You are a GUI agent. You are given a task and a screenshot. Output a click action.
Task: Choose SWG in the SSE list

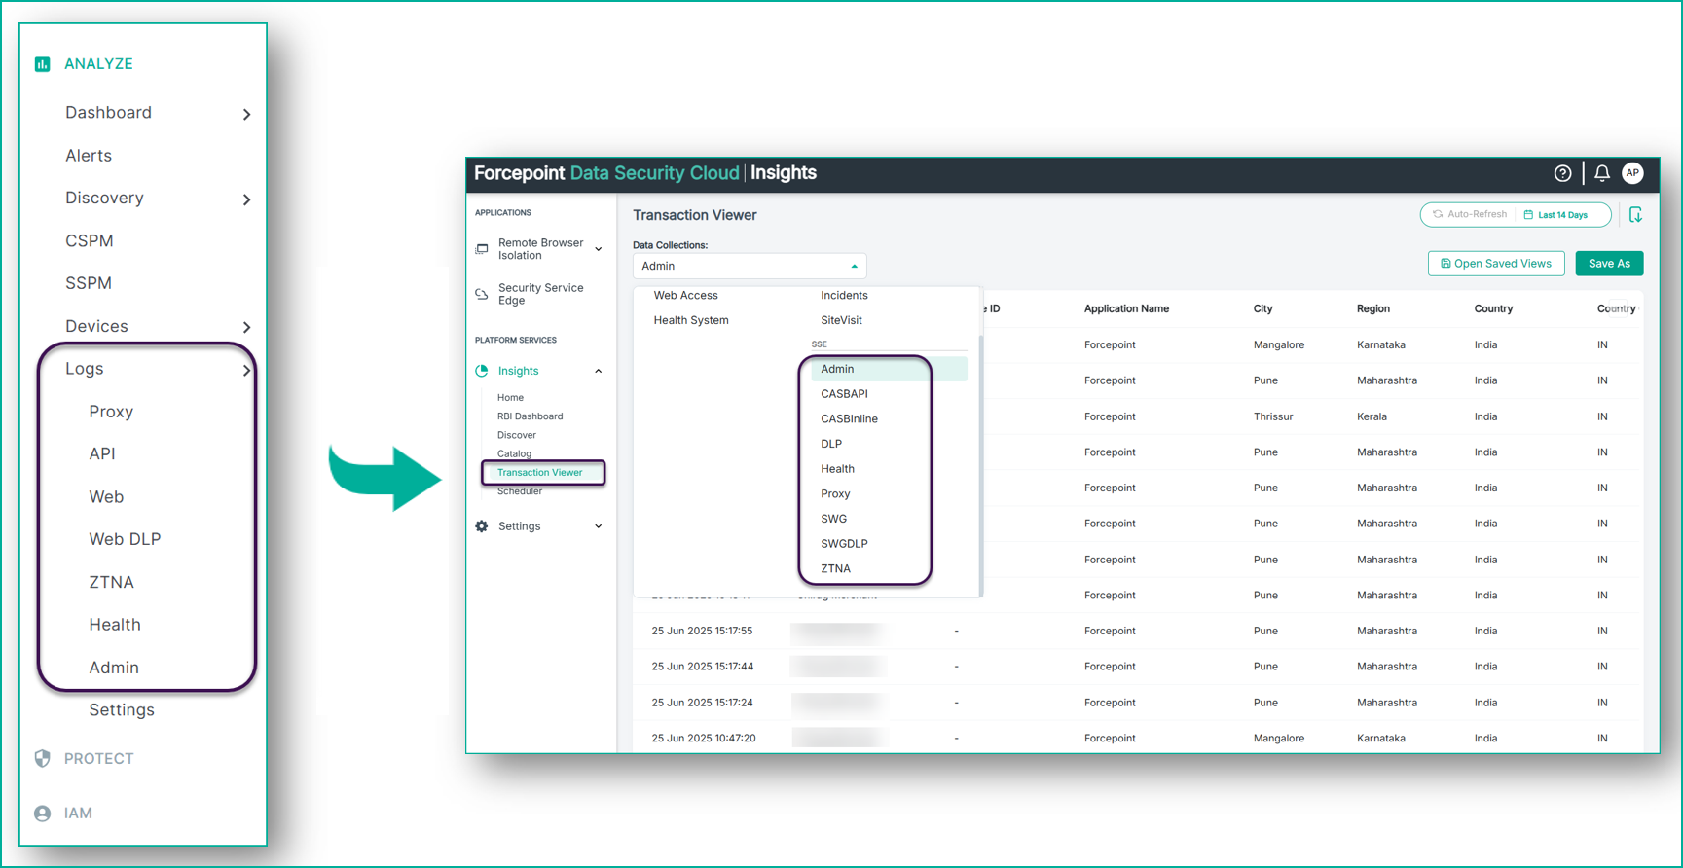[833, 519]
